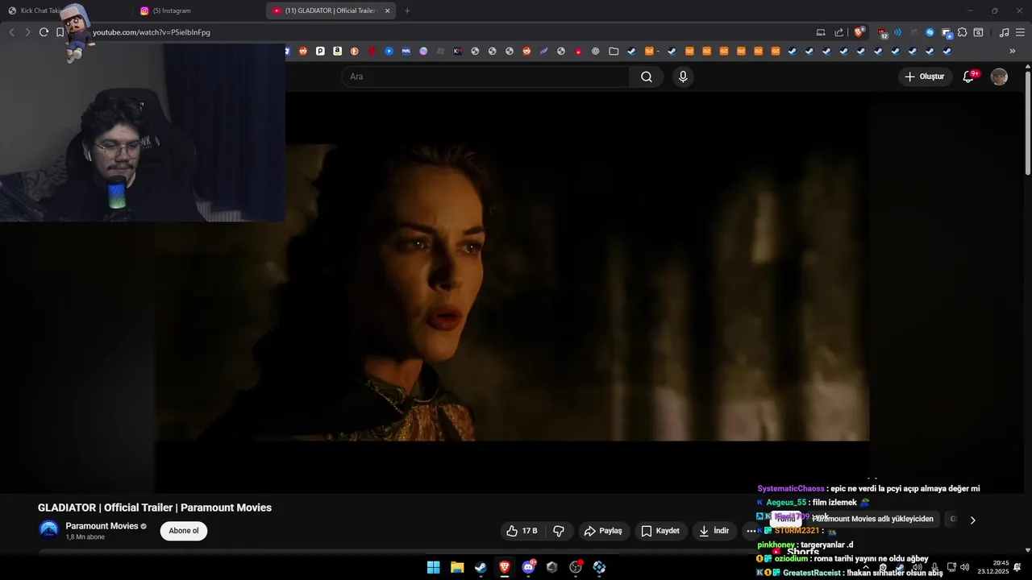Open the YouTube account avatar menu
The image size is (1032, 580).
pos(999,77)
